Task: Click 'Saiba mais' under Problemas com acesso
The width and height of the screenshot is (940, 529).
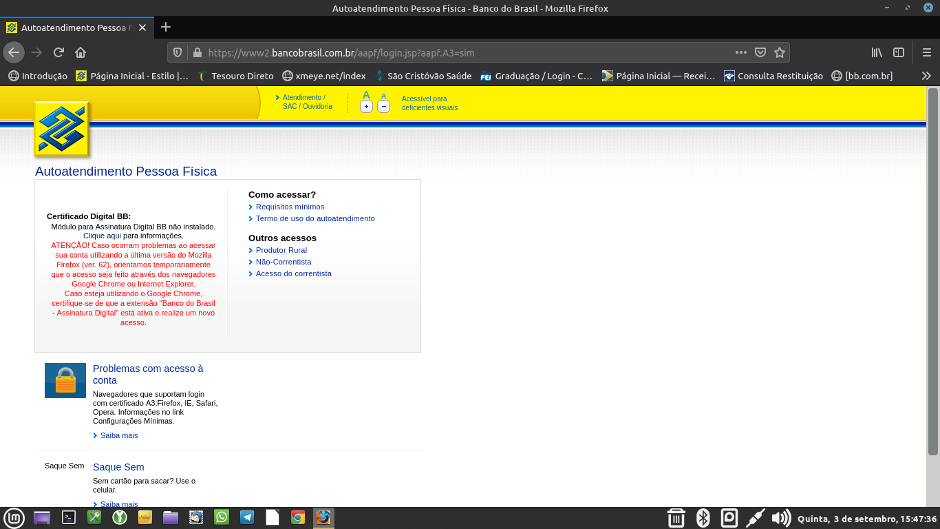Action: pos(119,435)
